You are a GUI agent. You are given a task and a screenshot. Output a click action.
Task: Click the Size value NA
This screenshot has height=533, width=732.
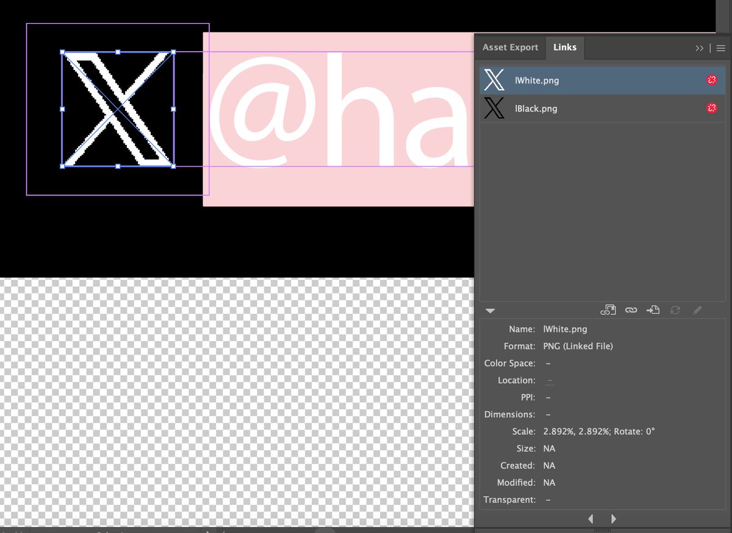click(549, 448)
